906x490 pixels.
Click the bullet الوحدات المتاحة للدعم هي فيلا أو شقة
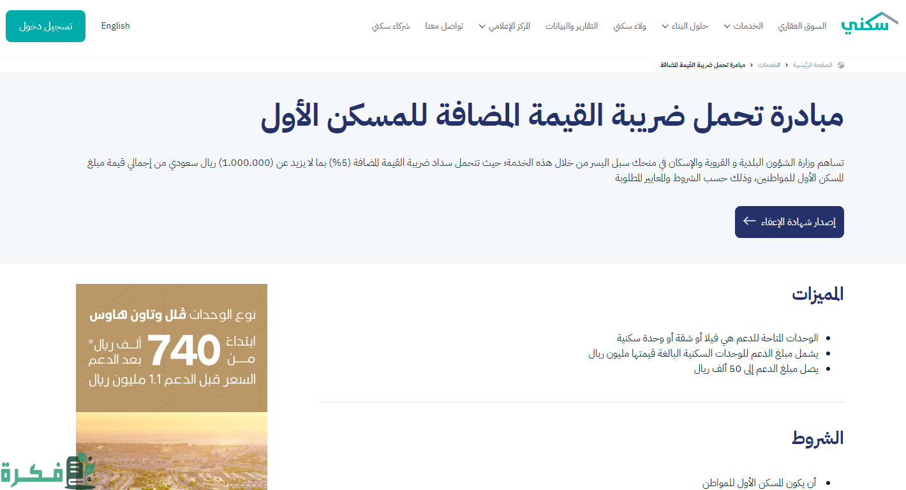tap(717, 338)
